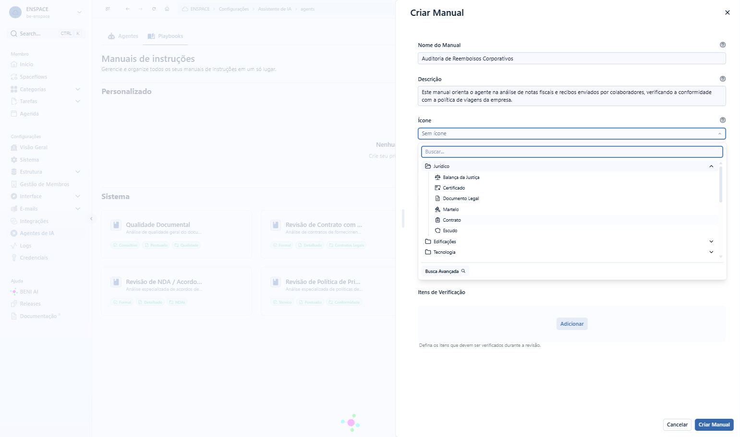Click the reload icon in toolbar
Viewport: 740px width, 437px height.
154,9
